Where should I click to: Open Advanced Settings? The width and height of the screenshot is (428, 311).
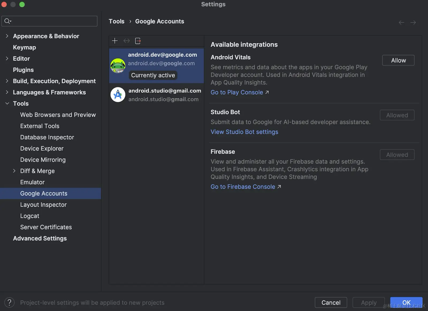pos(40,238)
